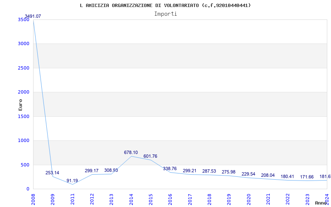Click the x-axis year 2009

[53, 200]
